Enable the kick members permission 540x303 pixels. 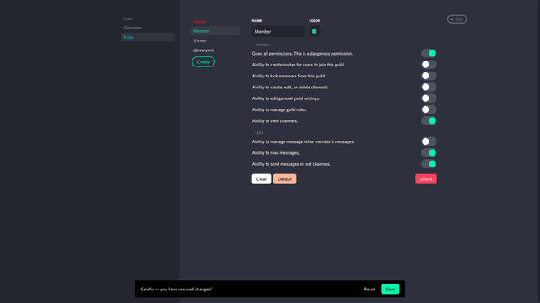[x=429, y=76]
